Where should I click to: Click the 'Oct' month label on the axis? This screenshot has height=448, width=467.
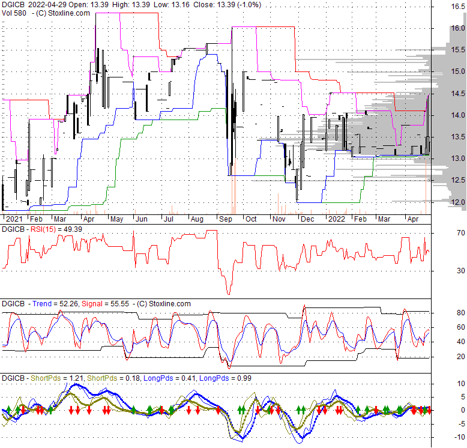251,219
